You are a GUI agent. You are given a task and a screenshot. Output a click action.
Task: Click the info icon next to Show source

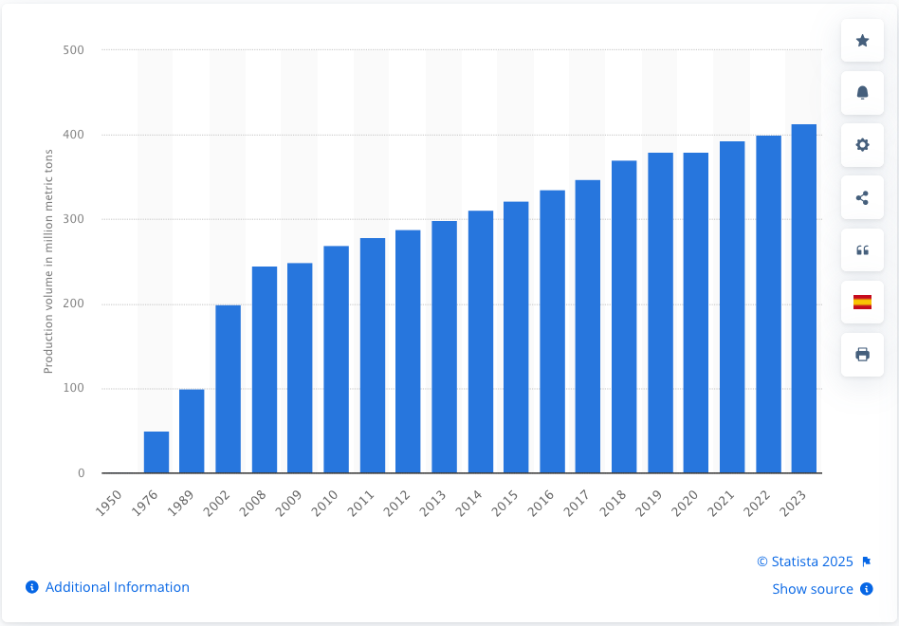tap(867, 589)
